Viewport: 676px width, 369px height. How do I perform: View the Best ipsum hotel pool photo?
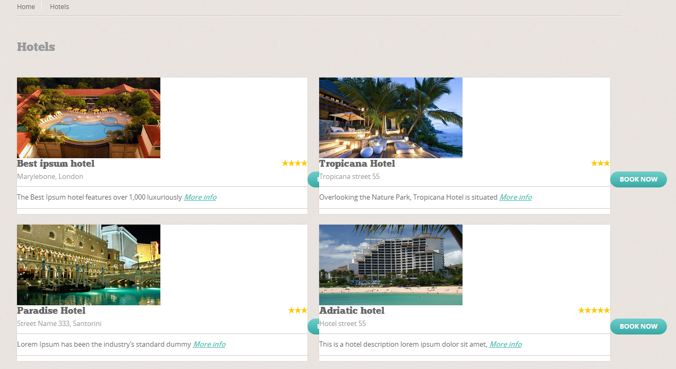[89, 118]
